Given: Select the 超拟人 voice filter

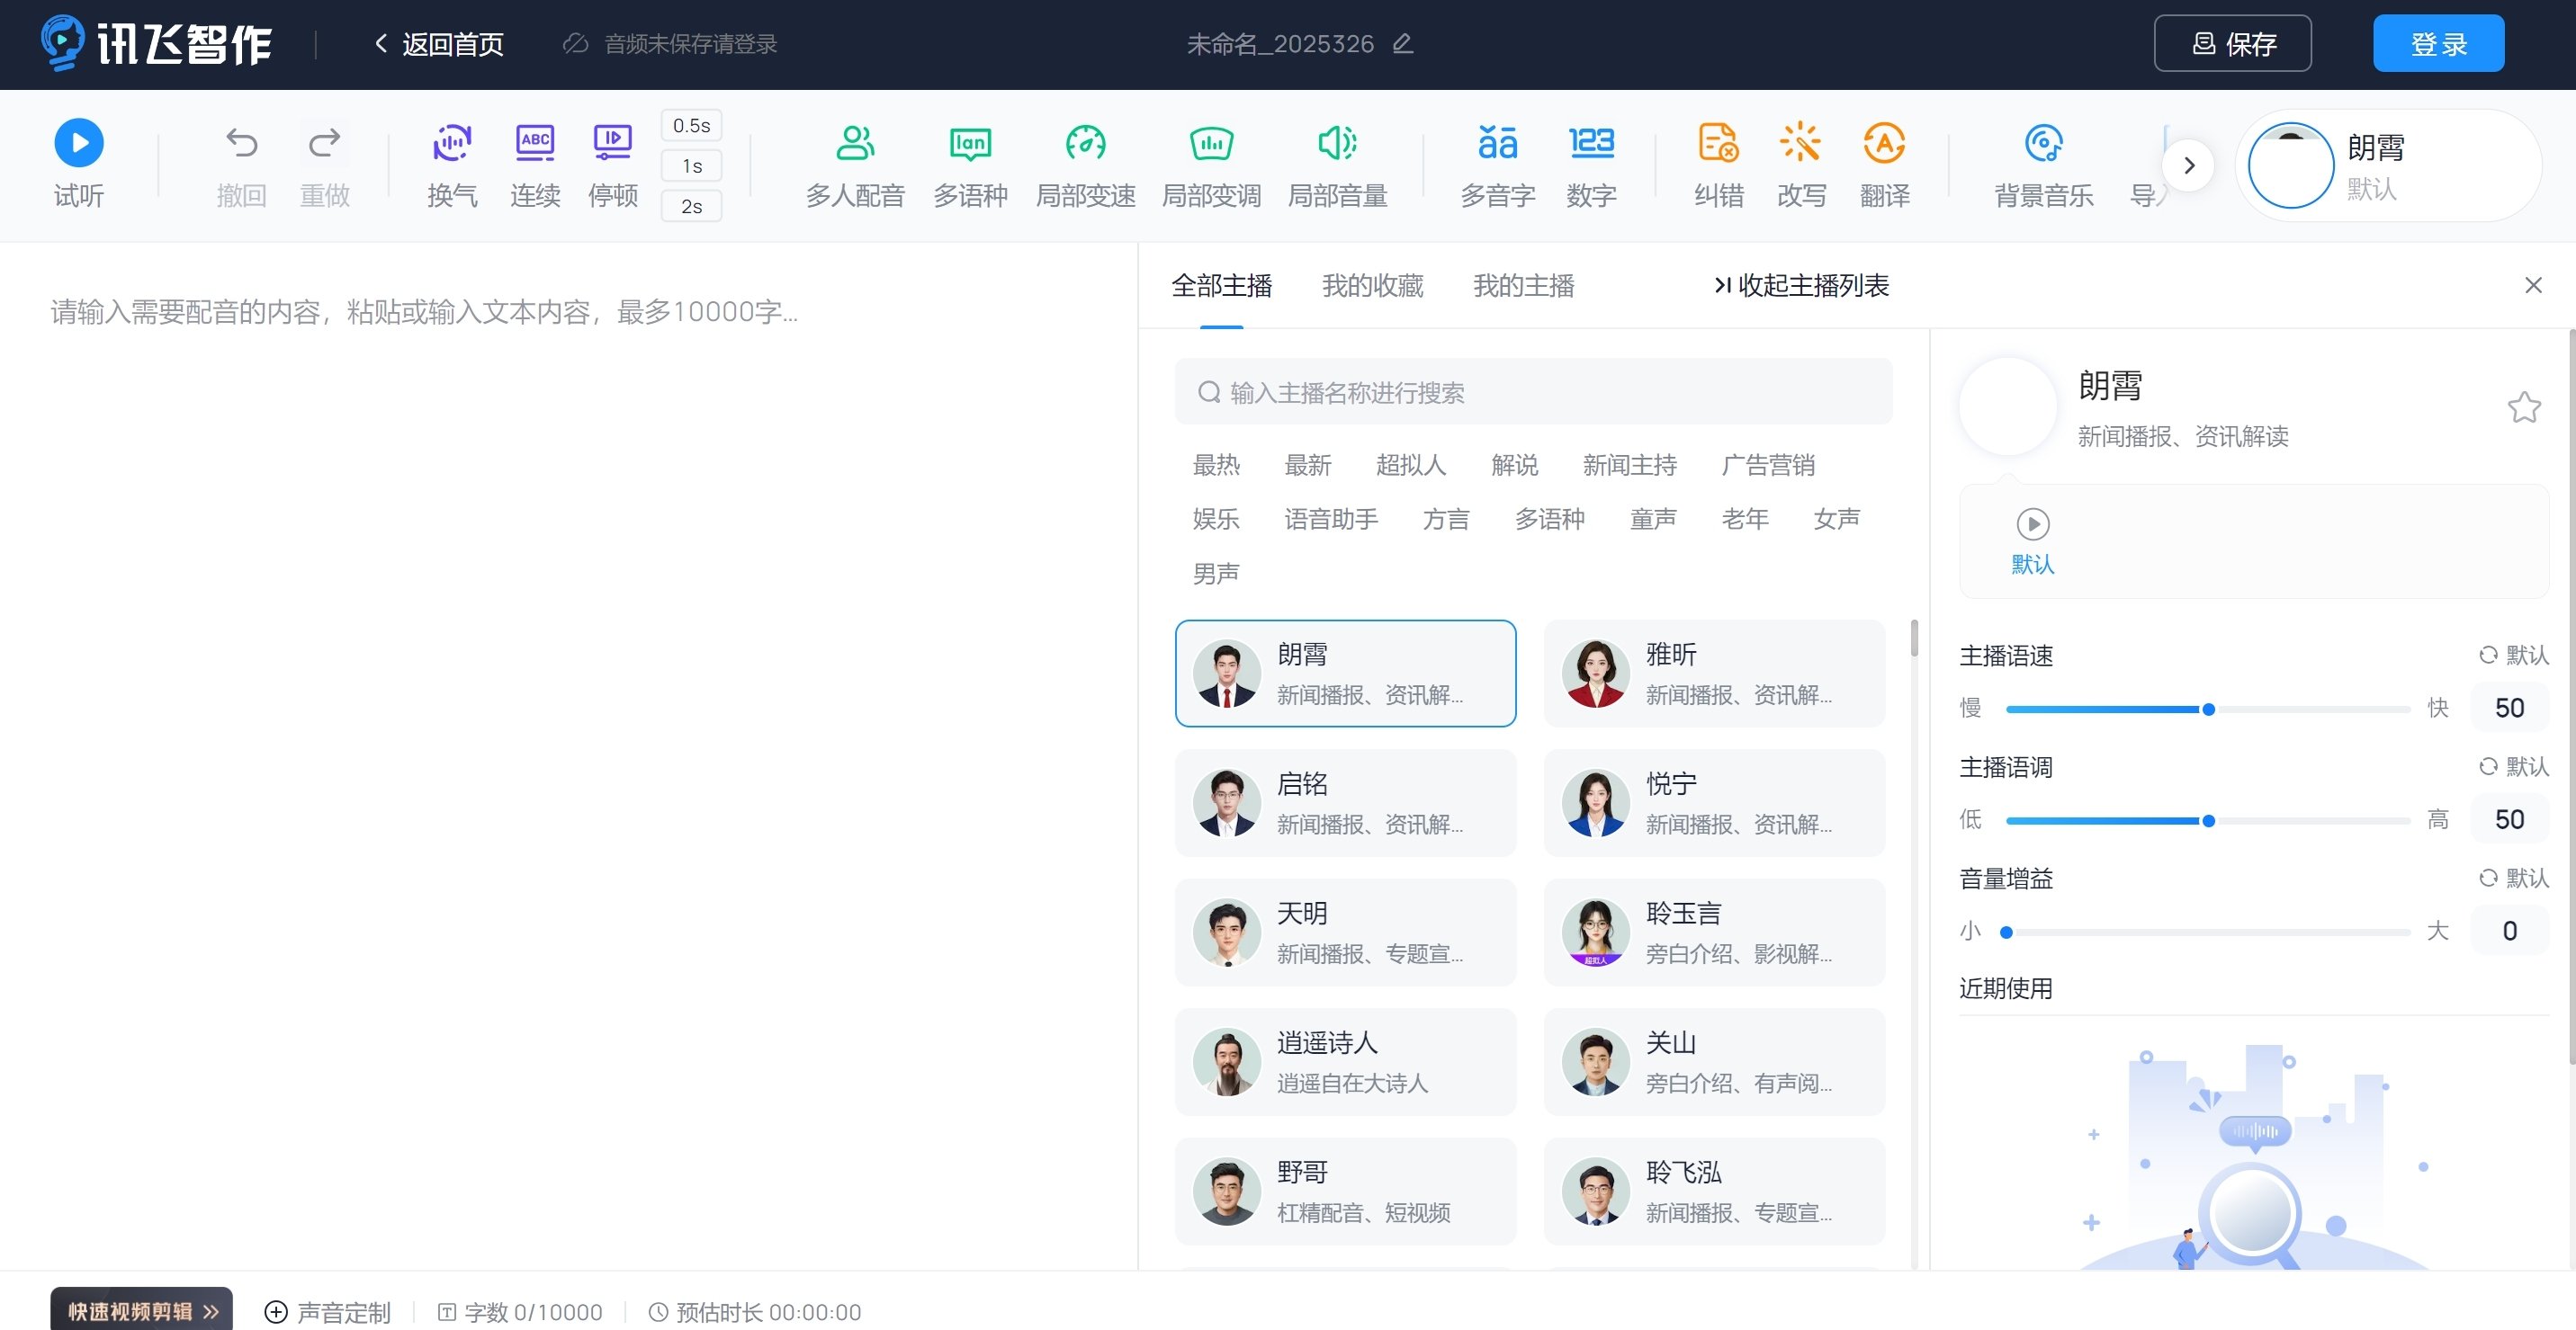Looking at the screenshot, I should coord(1411,465).
